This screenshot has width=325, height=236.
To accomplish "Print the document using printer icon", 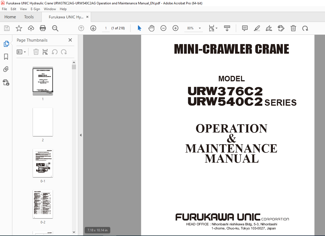I will [43, 28].
